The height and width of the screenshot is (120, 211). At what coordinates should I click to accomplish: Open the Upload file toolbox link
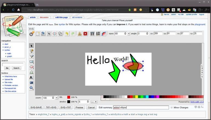pyautogui.click(x=8, y=79)
